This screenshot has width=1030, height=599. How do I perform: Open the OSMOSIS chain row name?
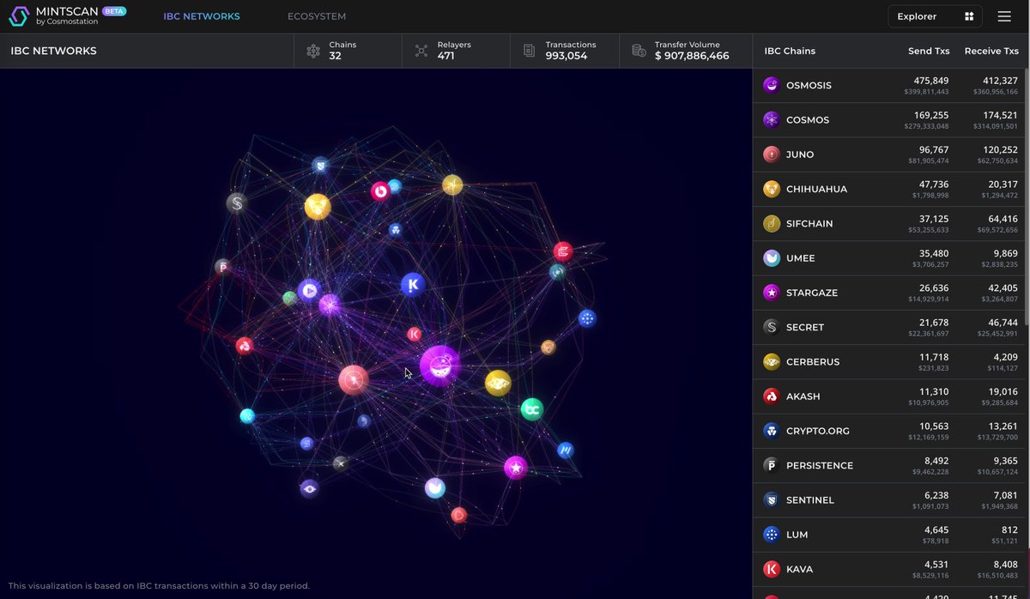tap(809, 86)
